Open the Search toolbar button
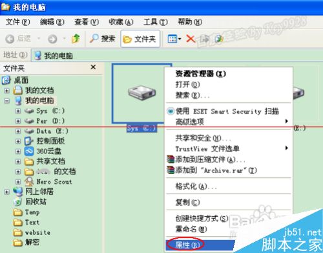The height and width of the screenshot is (253, 323). tap(103, 39)
